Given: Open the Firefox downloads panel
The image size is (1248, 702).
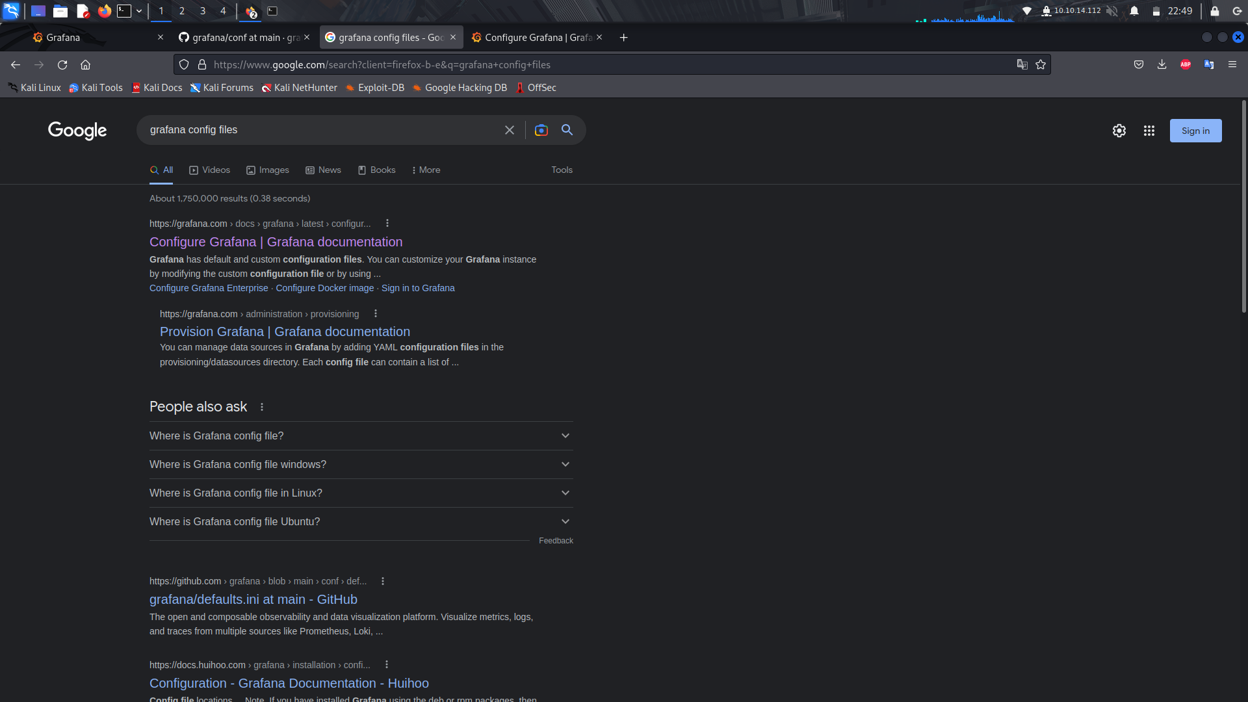Looking at the screenshot, I should [1162, 64].
